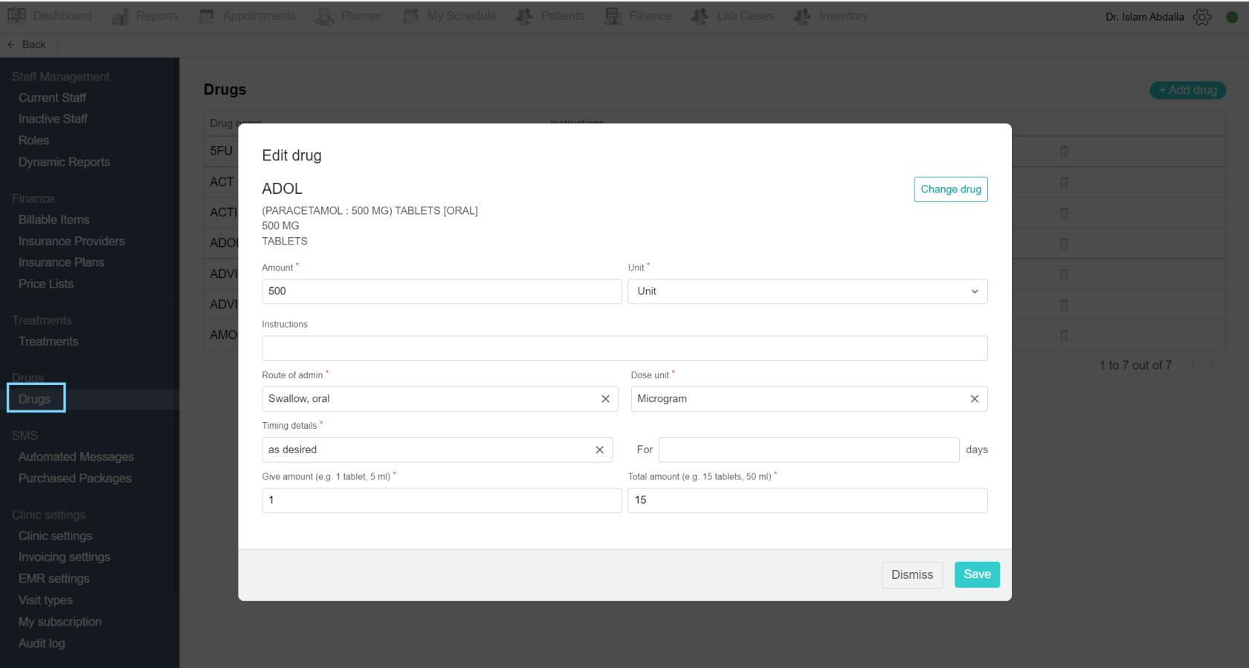Click the Dashboard icon in navbar
This screenshot has width=1249, height=668.
click(x=16, y=16)
